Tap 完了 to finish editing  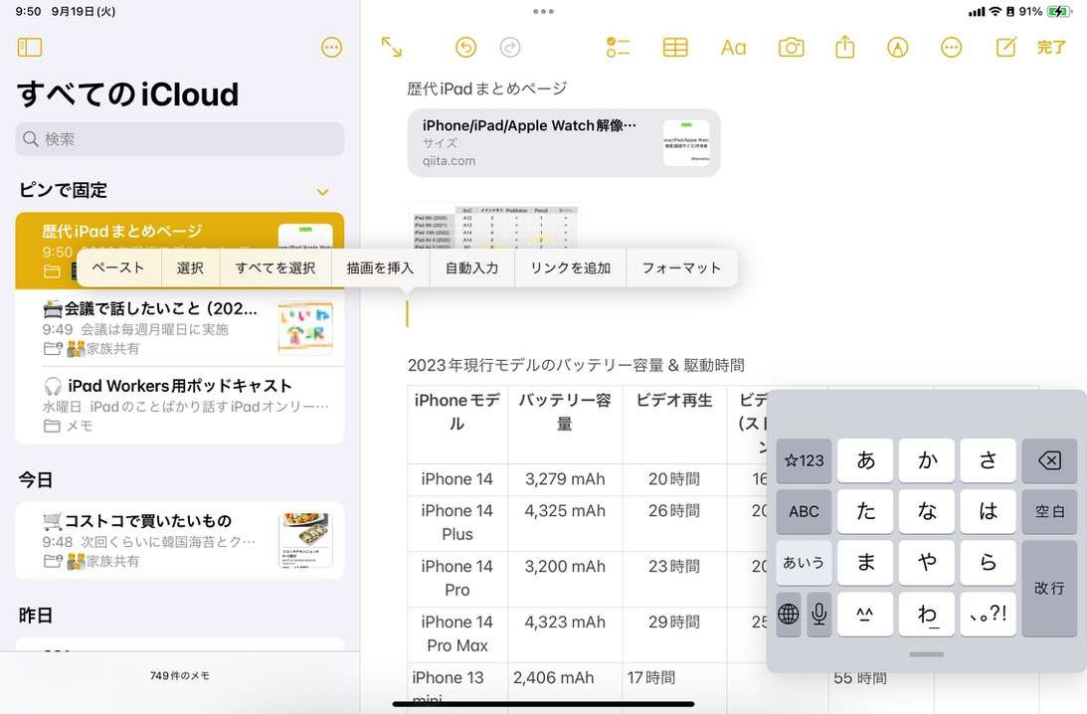point(1051,47)
